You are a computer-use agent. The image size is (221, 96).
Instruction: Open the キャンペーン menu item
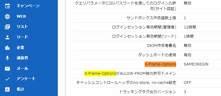28,6
